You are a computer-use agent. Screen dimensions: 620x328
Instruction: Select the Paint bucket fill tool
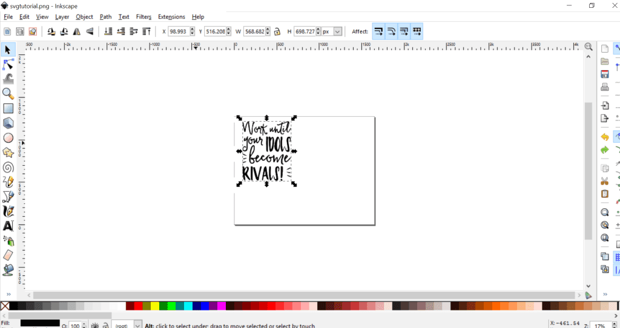8,270
